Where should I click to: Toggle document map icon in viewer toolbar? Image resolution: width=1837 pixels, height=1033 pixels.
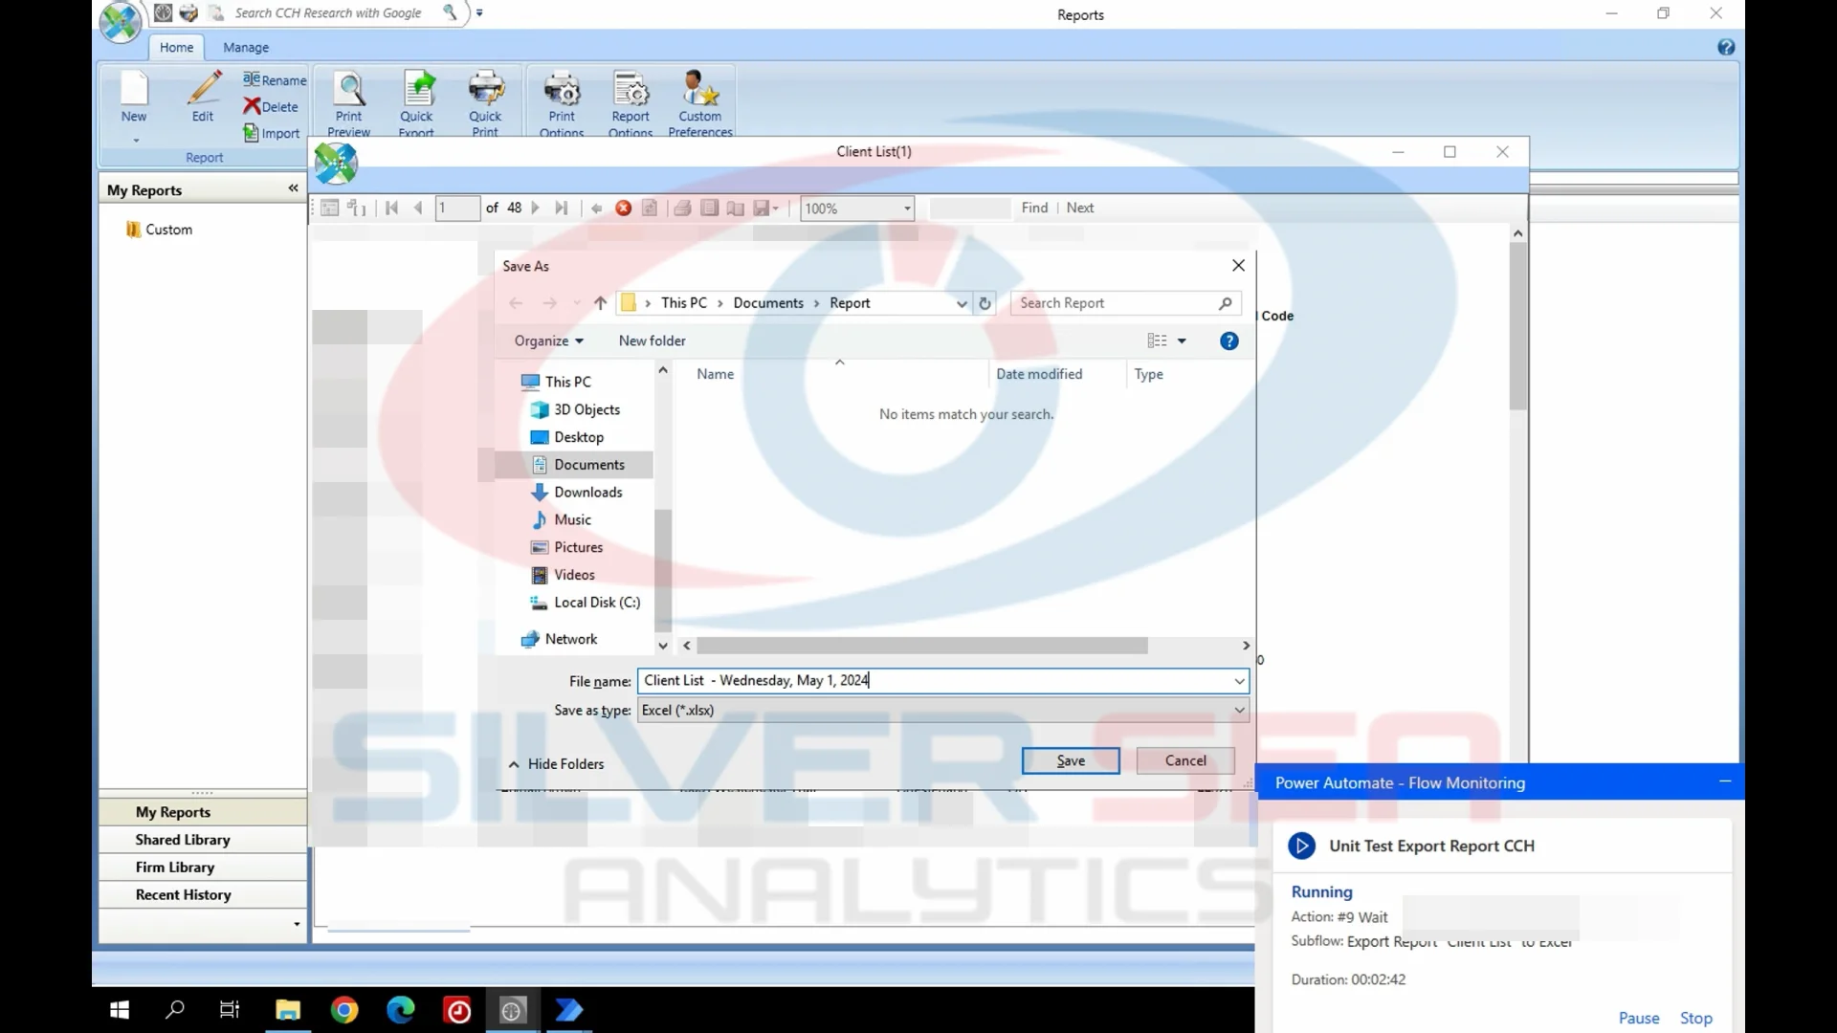click(x=329, y=208)
